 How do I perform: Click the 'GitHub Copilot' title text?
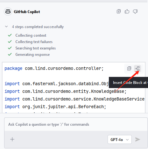tap(27, 12)
